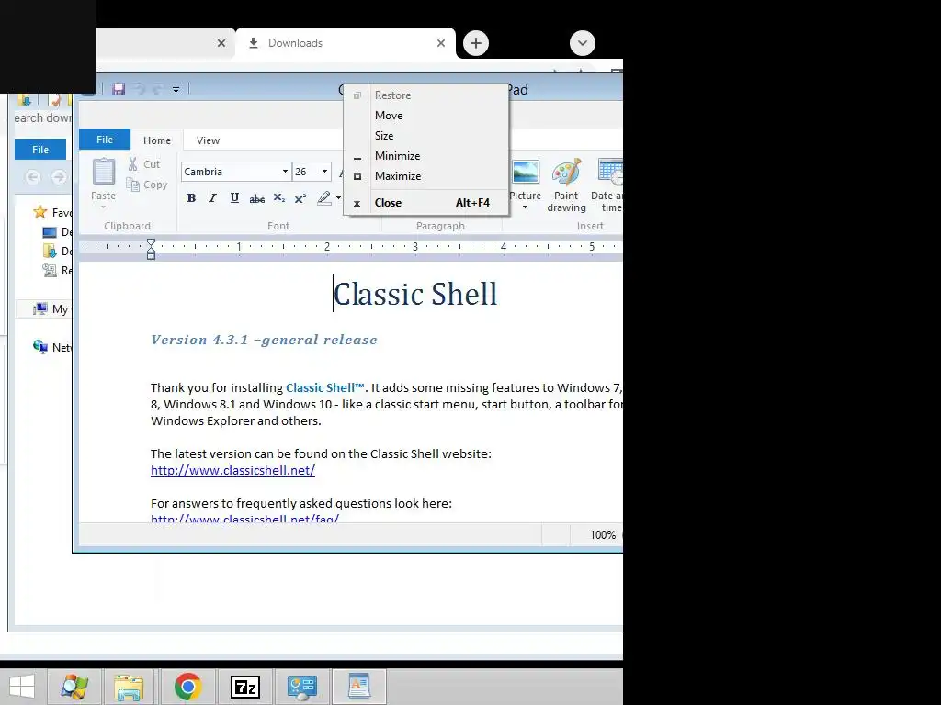Choose Move from the window menu
The image size is (941, 705).
pos(425,115)
